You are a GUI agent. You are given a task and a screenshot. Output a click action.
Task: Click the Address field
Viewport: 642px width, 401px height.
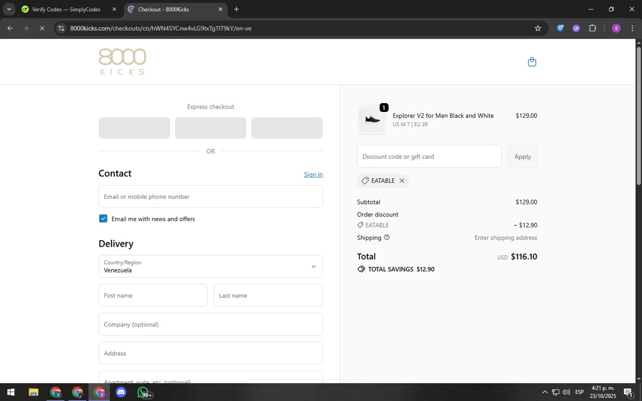pyautogui.click(x=211, y=354)
